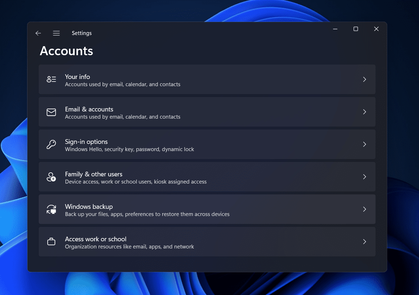
Task: Click the Accounts page heading
Action: 66,51
